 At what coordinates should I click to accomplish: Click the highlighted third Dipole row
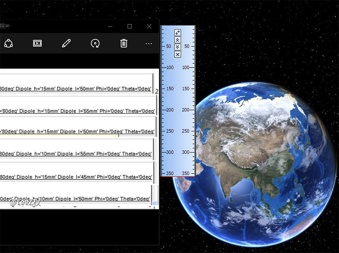[x=76, y=132]
